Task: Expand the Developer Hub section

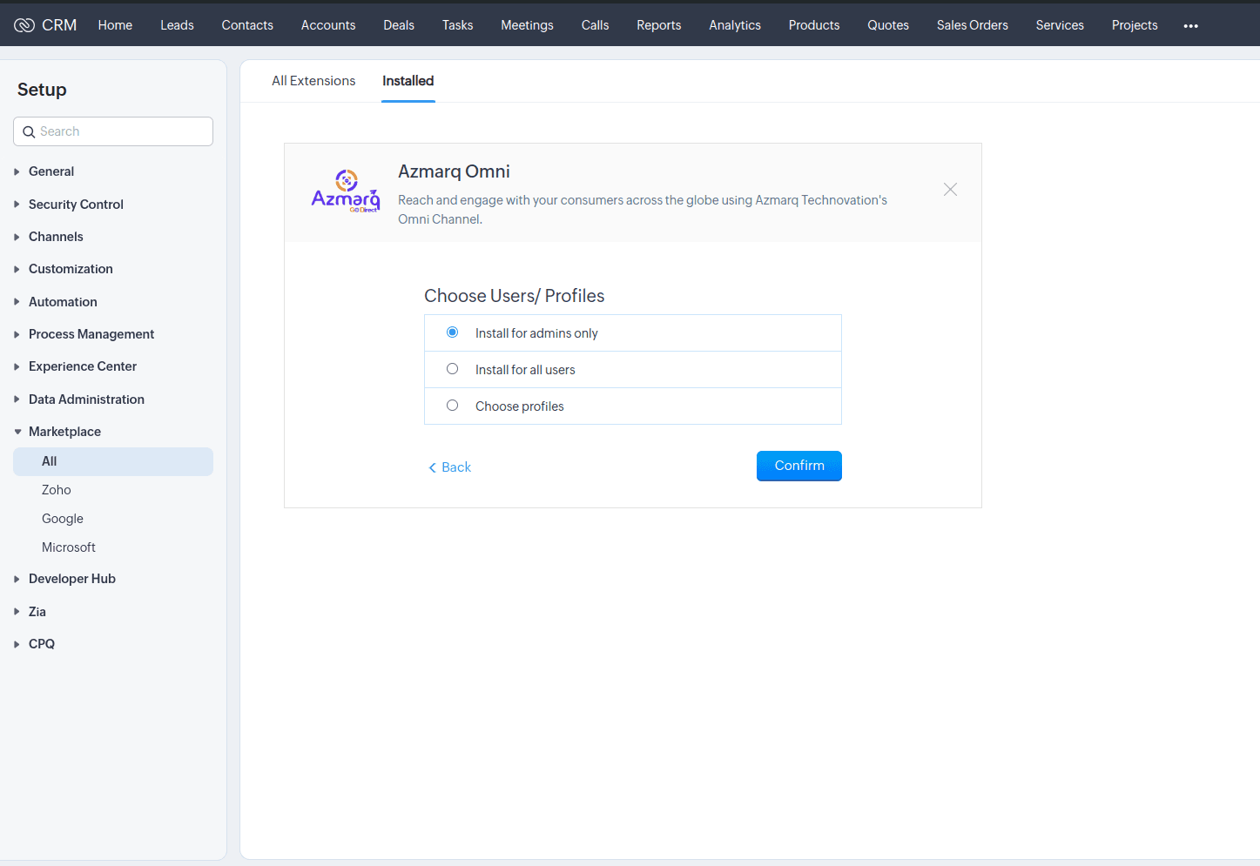Action: (x=72, y=579)
